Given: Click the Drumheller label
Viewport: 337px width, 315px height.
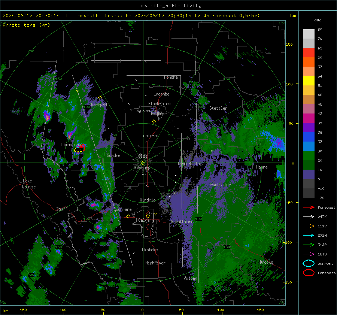Looking at the screenshot, I should 219,185.
